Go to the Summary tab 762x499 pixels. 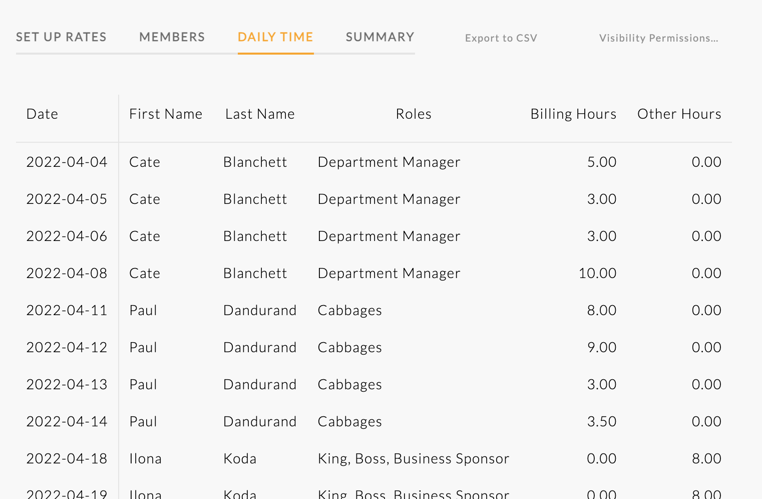379,37
